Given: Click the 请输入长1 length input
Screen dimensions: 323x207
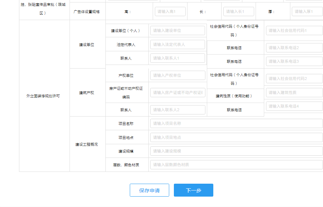Looking at the screenshot, I should tap(238, 11).
